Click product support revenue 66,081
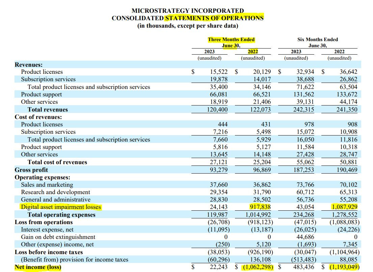 point(219,94)
